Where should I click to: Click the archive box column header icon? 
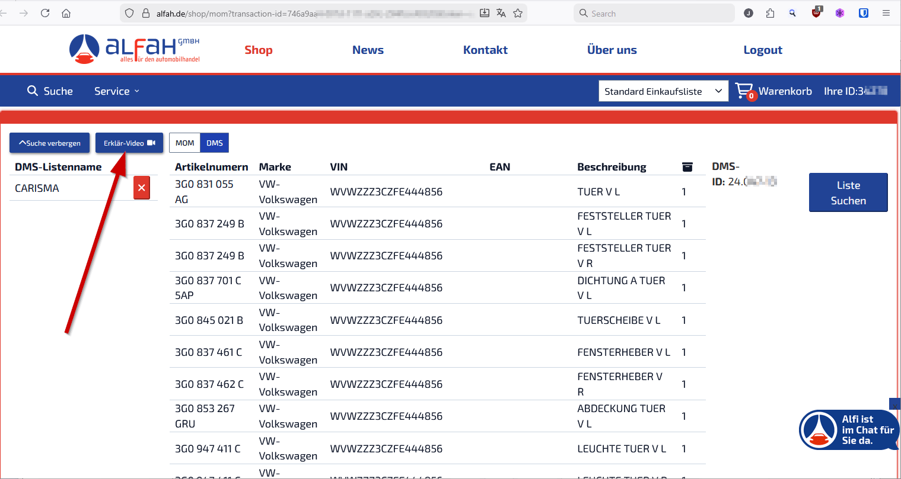[687, 167]
